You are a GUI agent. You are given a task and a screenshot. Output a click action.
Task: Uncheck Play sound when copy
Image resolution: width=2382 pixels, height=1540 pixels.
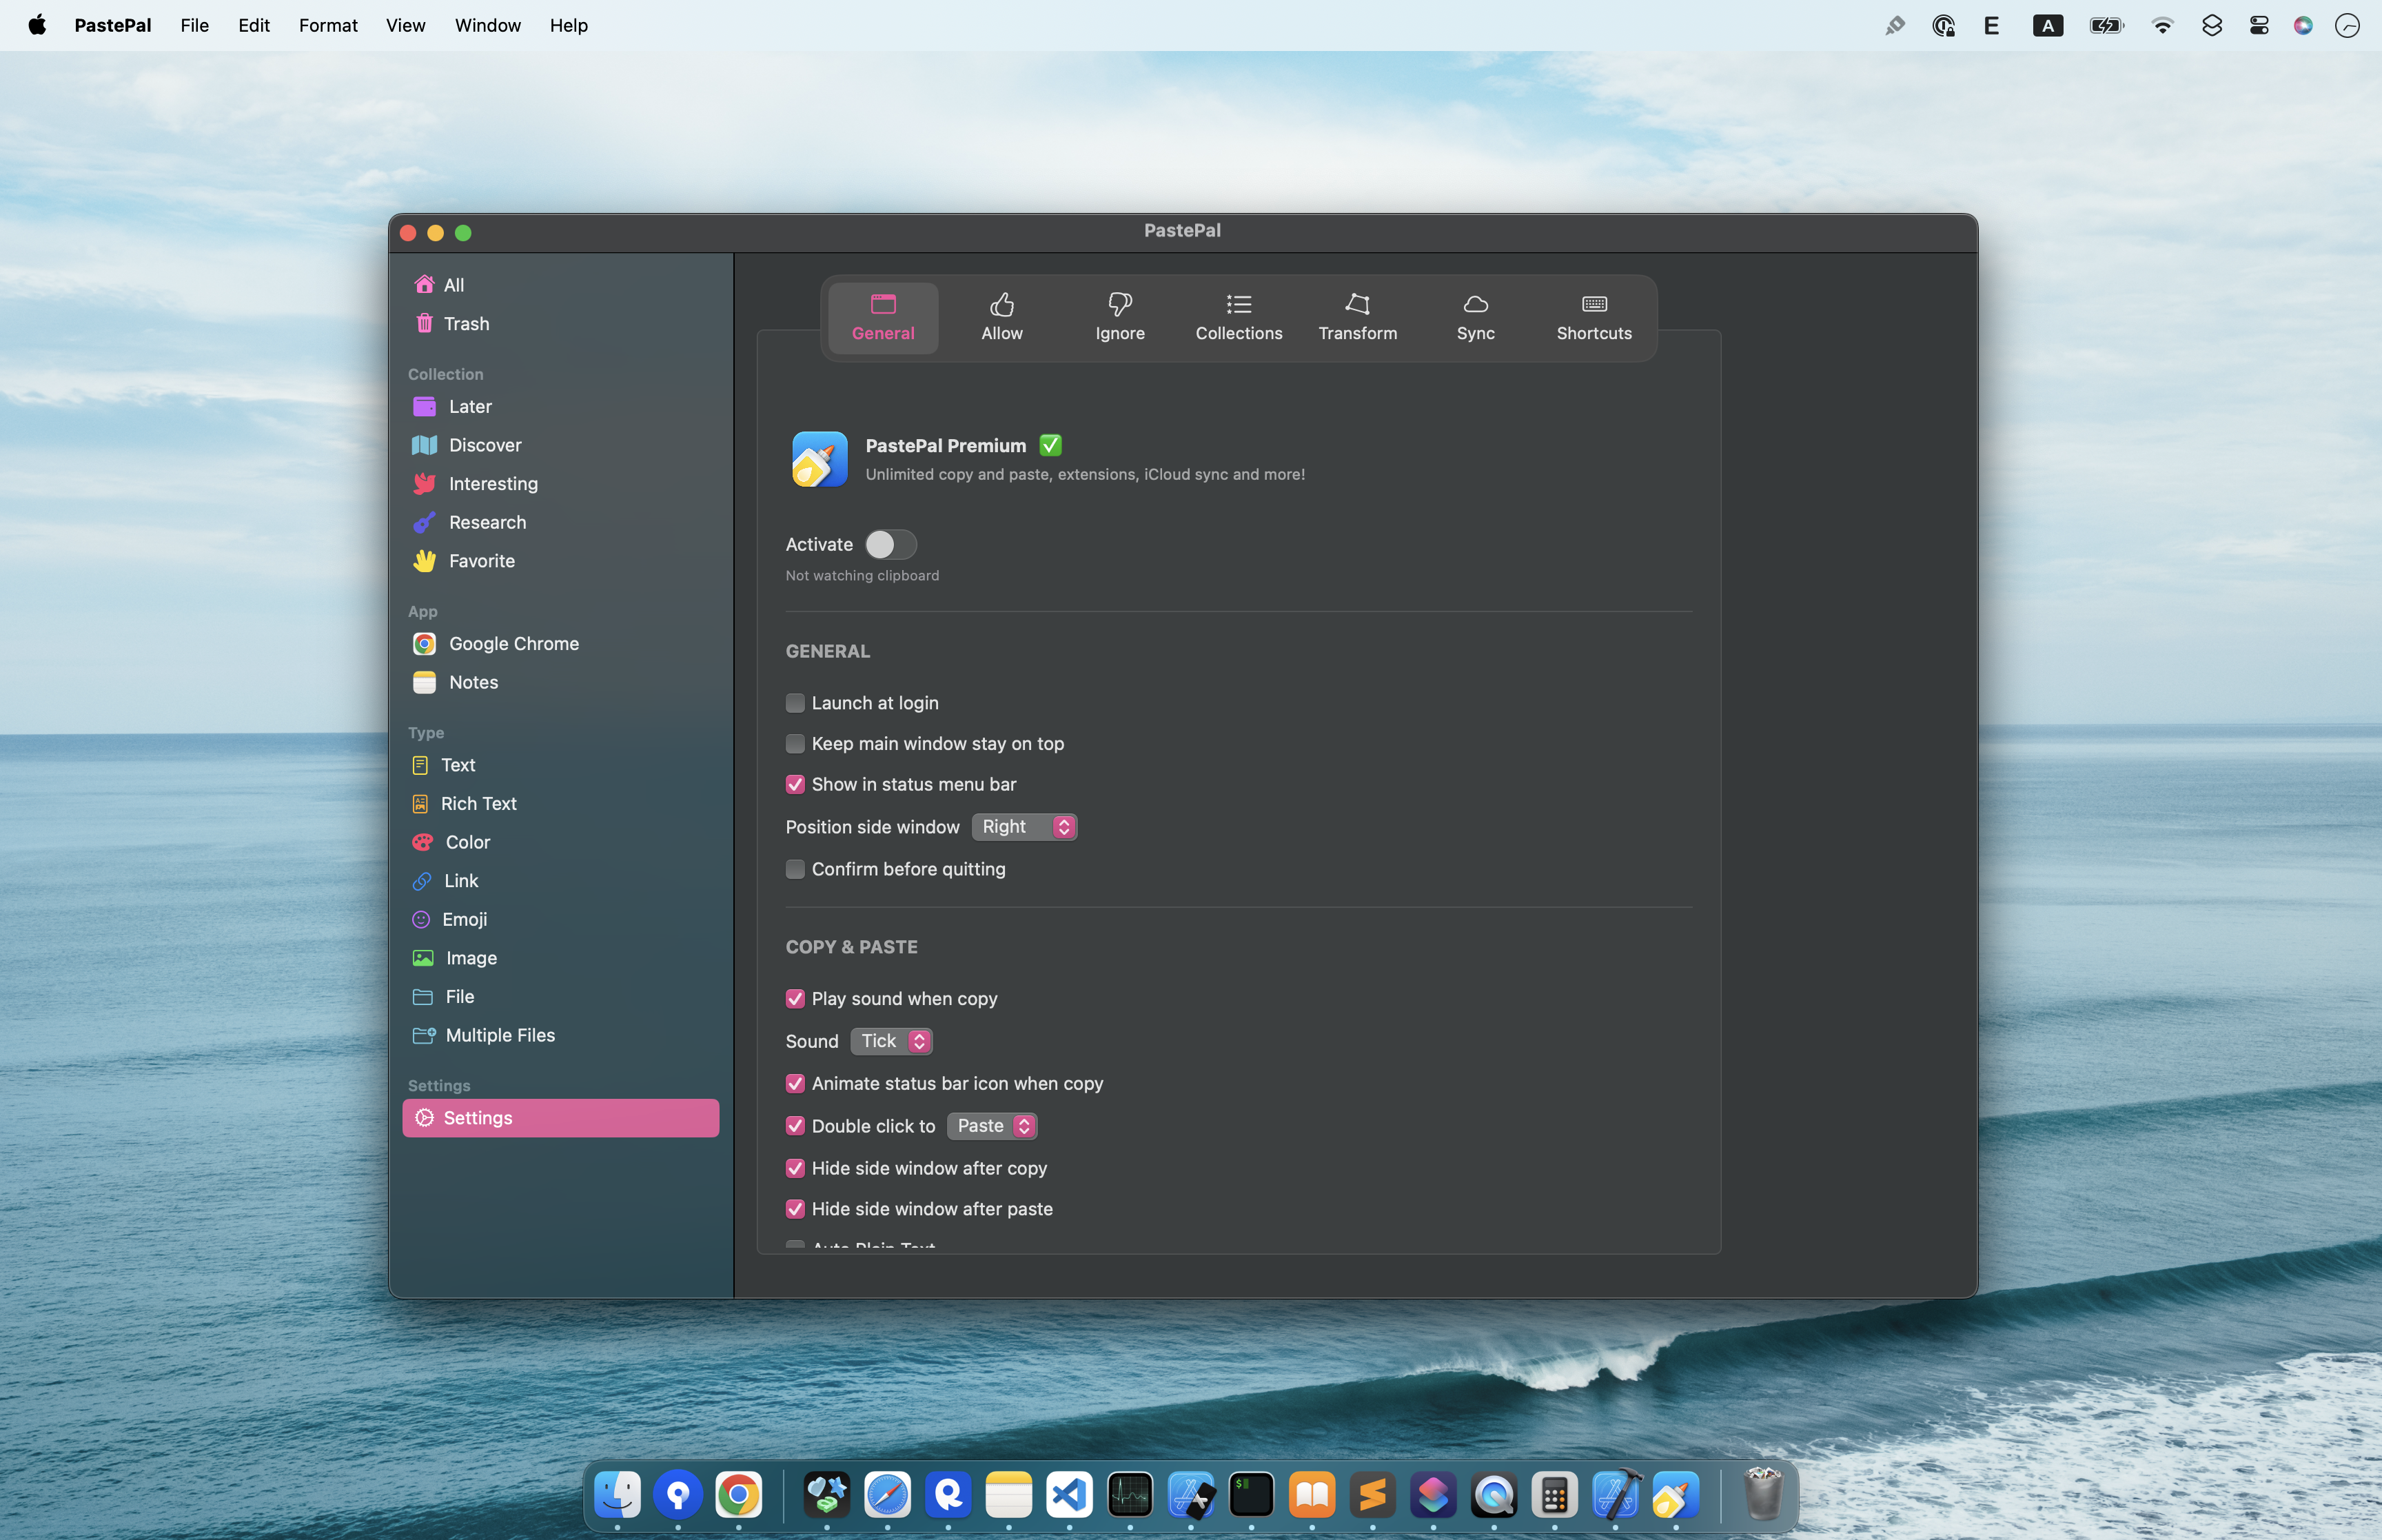click(795, 999)
